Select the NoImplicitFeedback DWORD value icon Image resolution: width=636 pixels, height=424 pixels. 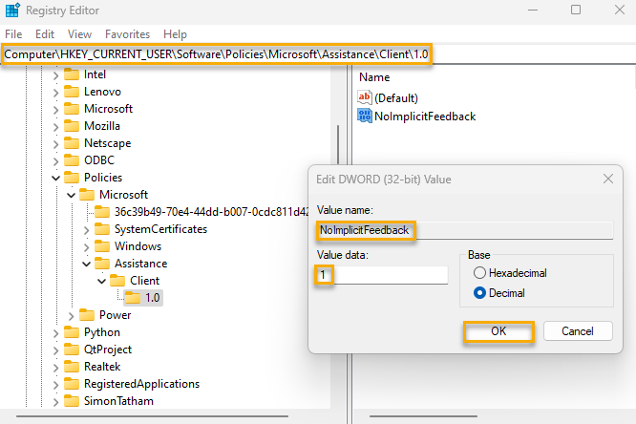pyautogui.click(x=364, y=117)
